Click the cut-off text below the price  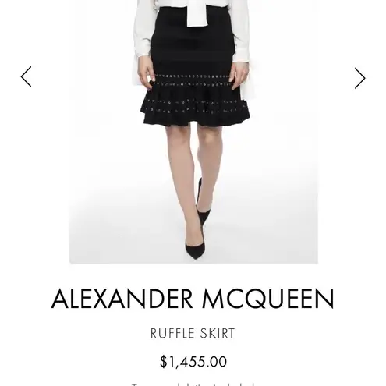coord(193,384)
